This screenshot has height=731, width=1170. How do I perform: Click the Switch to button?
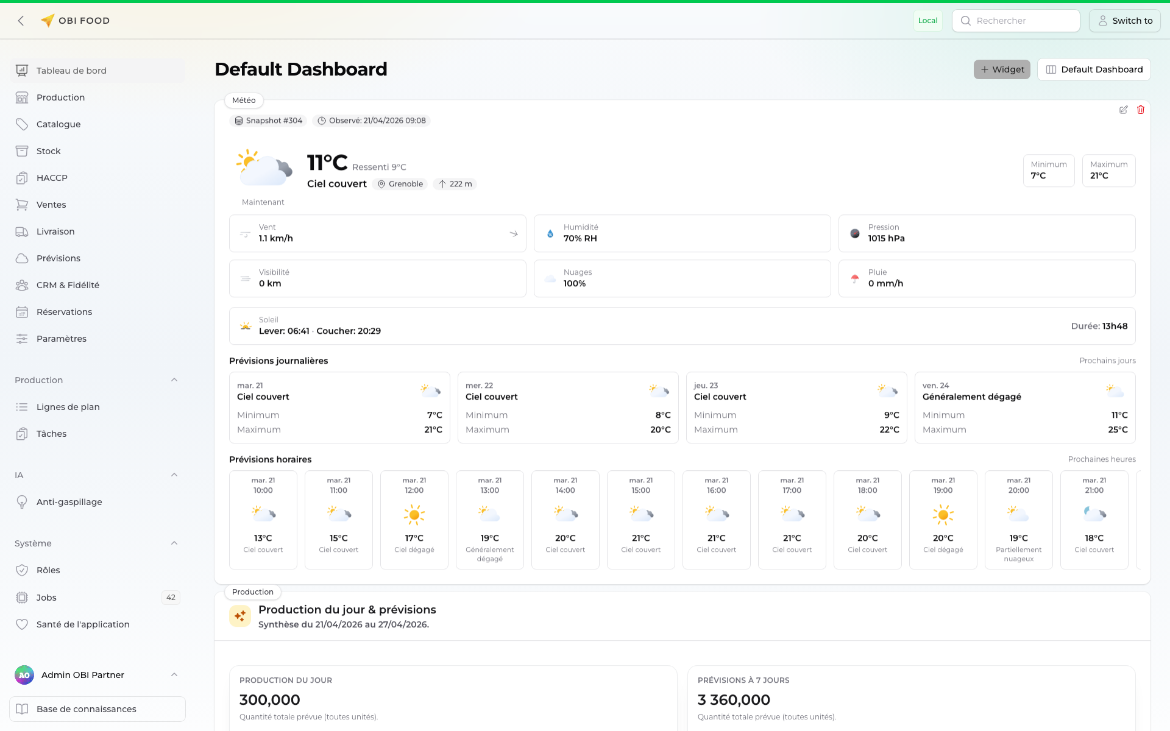1124,21
